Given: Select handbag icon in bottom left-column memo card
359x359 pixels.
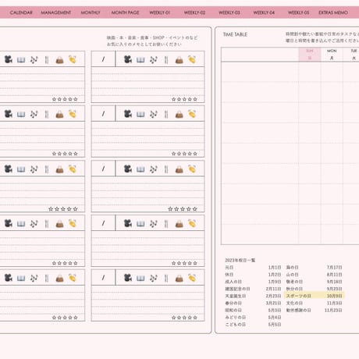Looking at the screenshot, I should pos(59,279).
